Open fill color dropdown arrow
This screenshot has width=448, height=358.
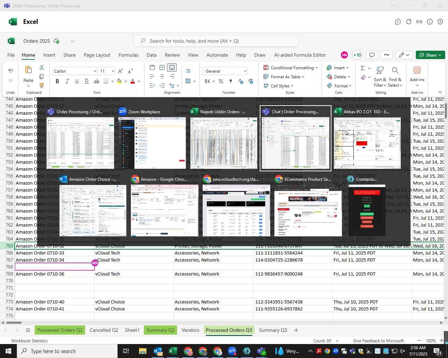click(x=126, y=81)
